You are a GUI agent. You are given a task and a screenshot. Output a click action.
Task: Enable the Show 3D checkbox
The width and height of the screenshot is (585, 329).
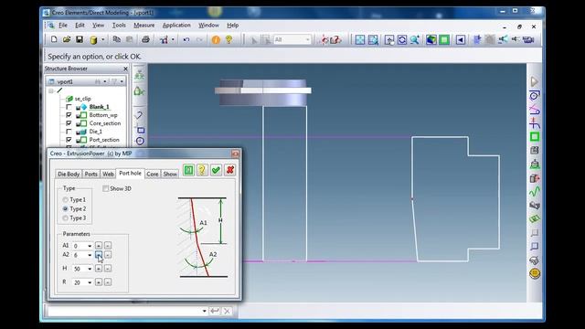pos(106,189)
